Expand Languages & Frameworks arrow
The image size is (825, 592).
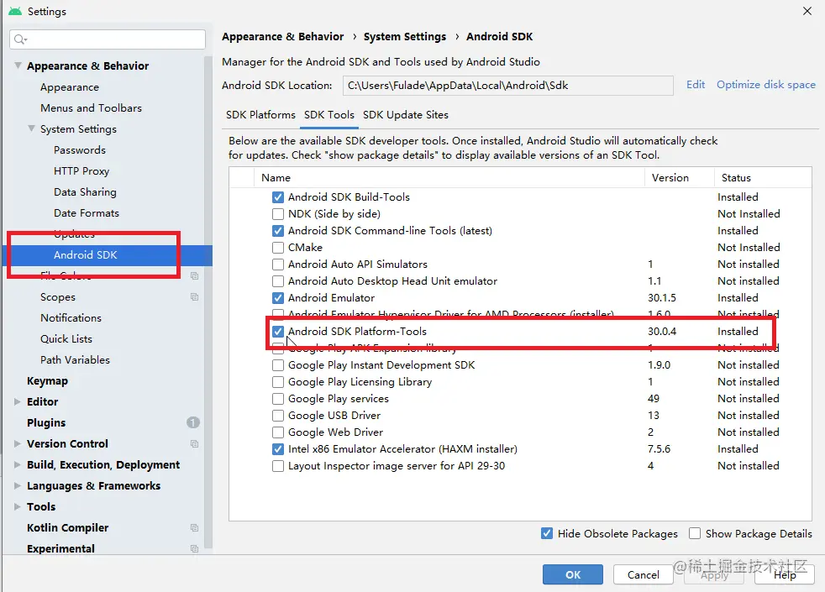pyautogui.click(x=18, y=486)
